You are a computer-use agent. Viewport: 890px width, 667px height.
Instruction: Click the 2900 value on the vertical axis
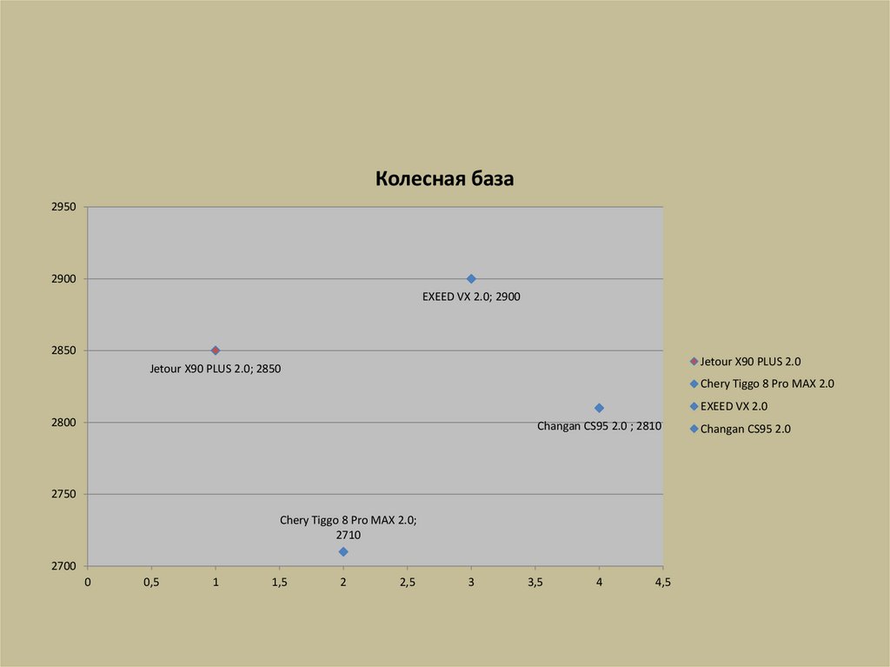point(63,279)
